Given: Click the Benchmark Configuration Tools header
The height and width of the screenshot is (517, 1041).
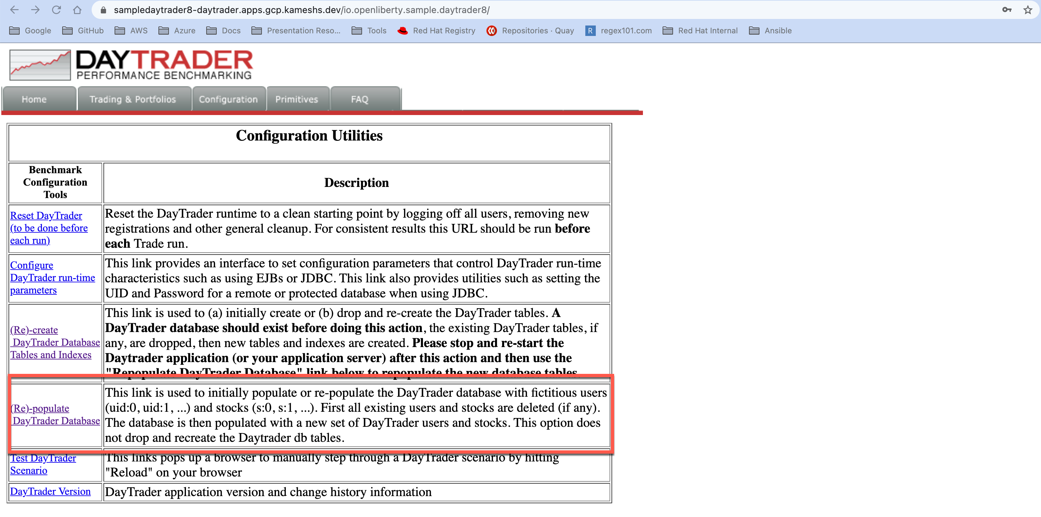Looking at the screenshot, I should (55, 182).
